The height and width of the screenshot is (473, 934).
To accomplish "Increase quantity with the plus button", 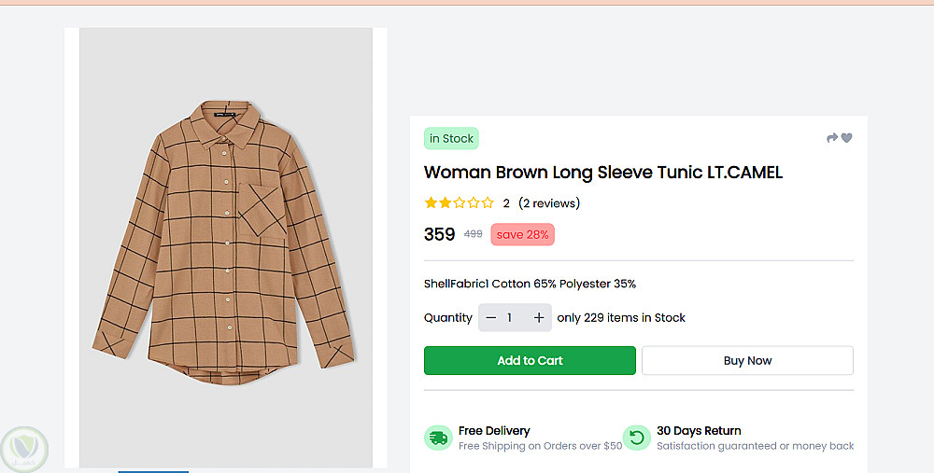I will [539, 318].
